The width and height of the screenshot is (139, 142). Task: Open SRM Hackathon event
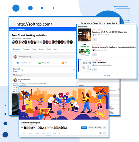[x=99, y=62]
